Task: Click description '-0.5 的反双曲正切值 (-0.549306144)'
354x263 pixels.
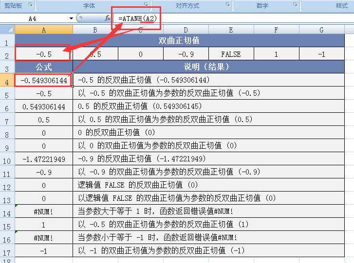Action: coord(208,80)
